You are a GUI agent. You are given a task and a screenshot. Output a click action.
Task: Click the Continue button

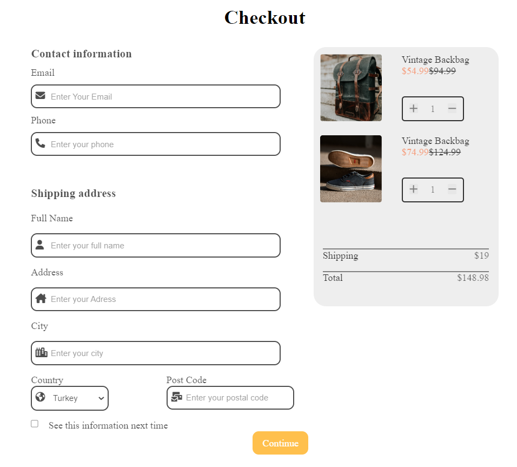280,443
